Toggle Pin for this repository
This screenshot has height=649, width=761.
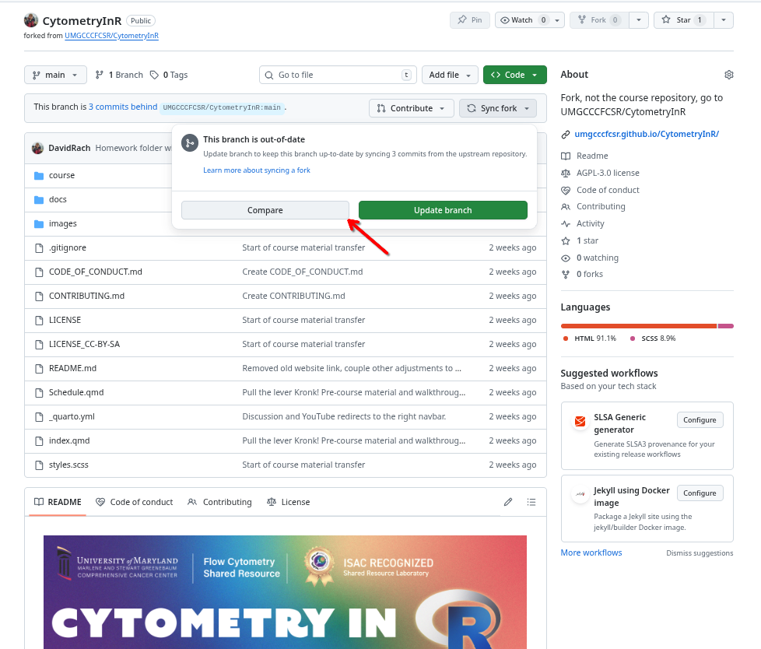(469, 20)
